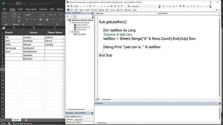Viewport: 223px width, 125px height.
Task: Select cell containing Samsung
Action: [x=14, y=48]
